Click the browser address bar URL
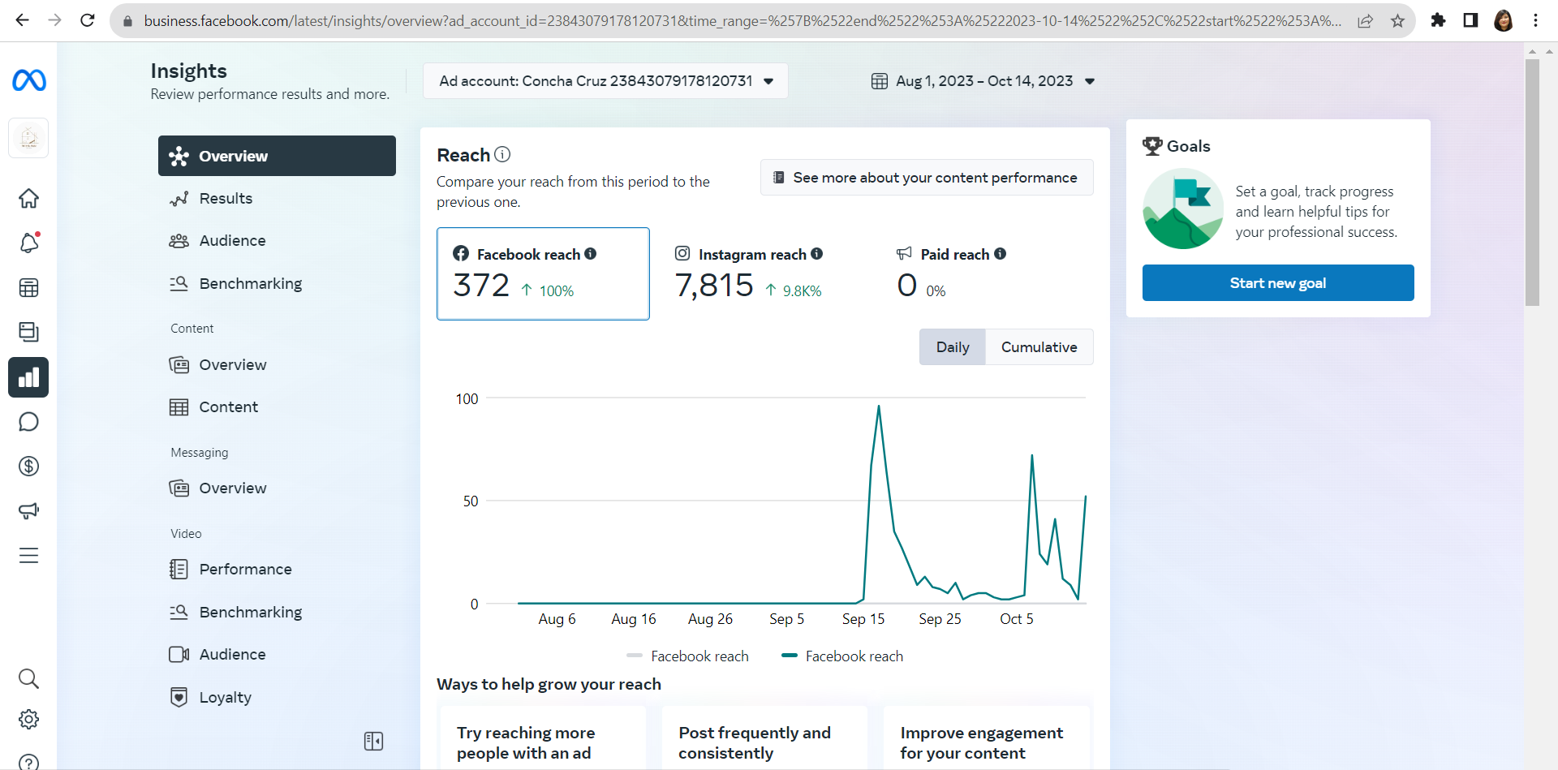The image size is (1558, 770). click(742, 20)
